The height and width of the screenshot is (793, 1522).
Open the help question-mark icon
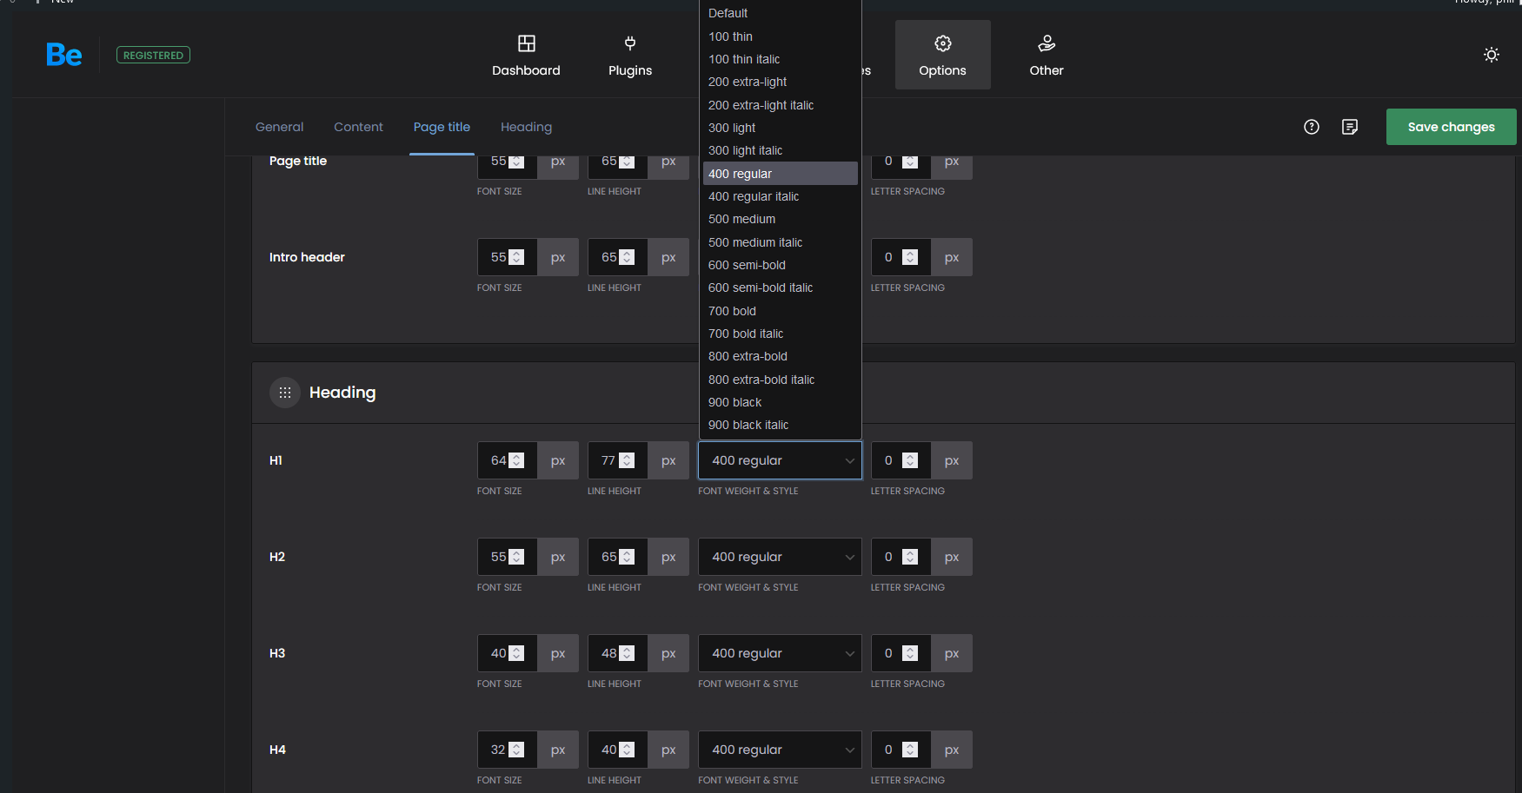click(1312, 127)
